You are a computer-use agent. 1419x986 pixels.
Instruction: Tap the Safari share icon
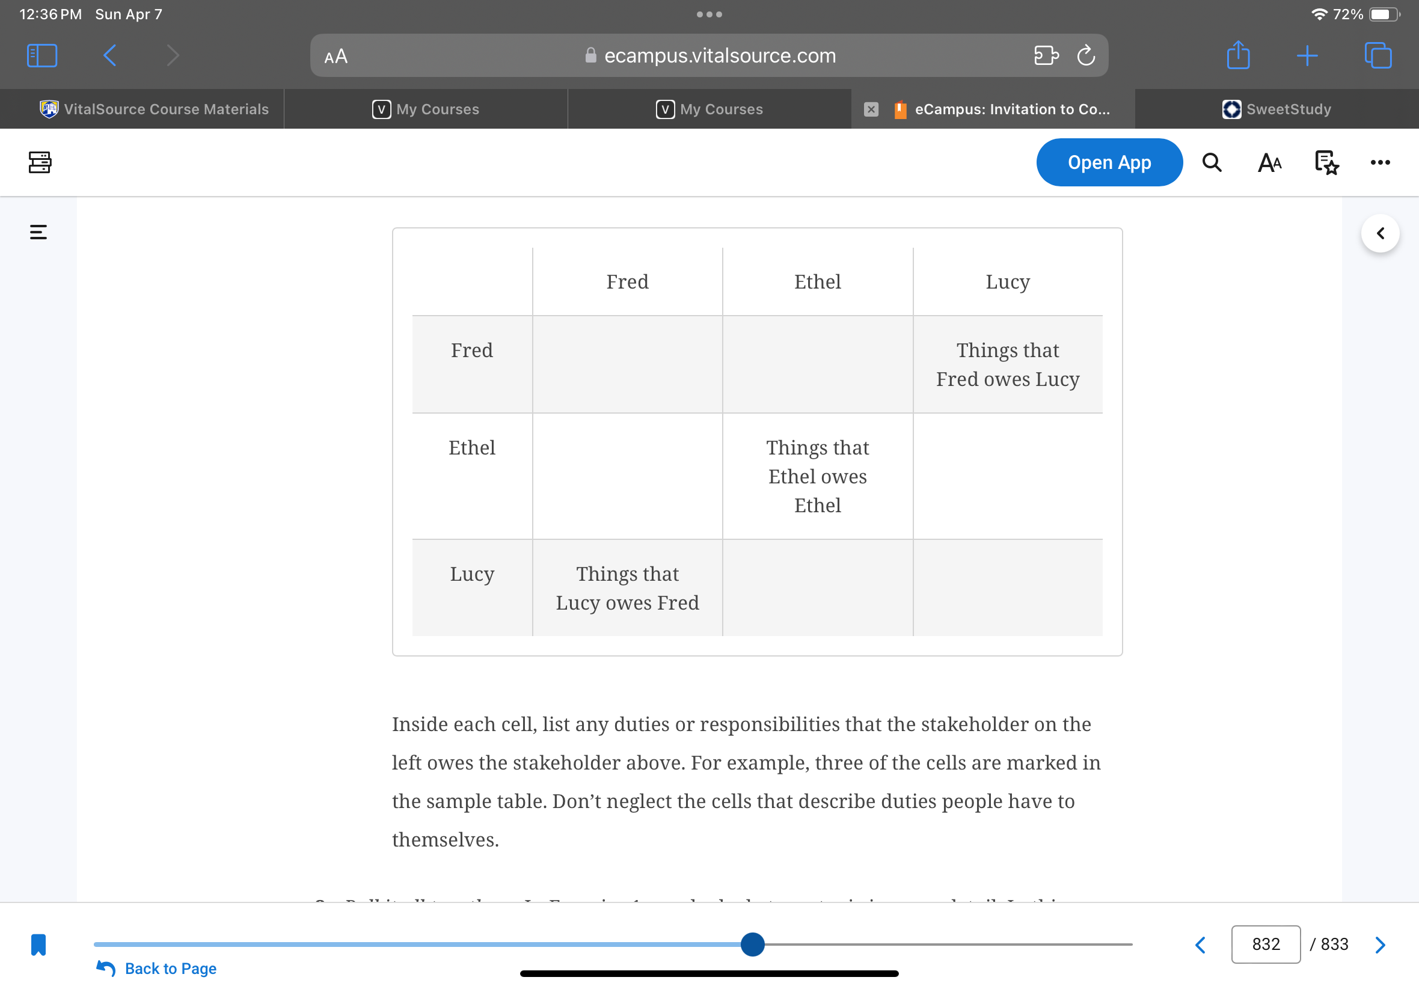coord(1238,55)
